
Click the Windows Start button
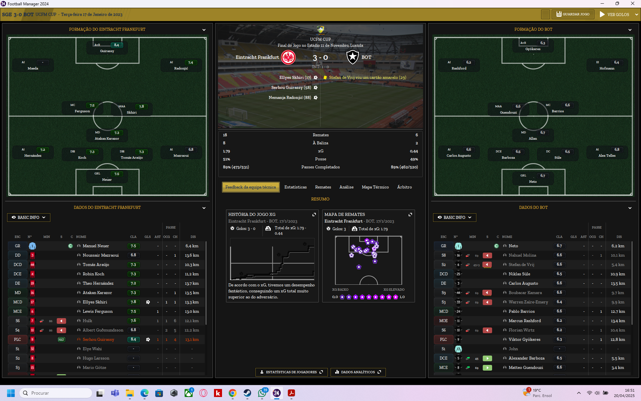(x=11, y=393)
